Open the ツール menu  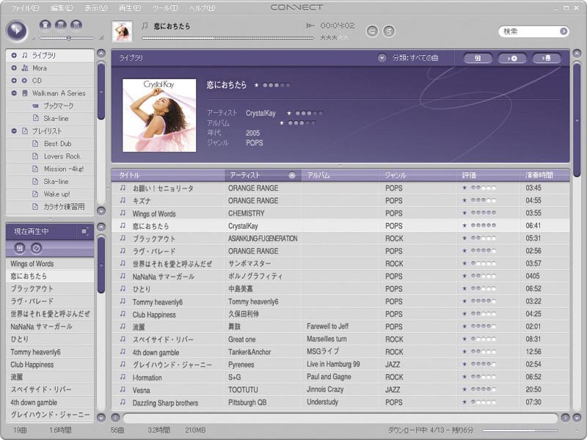pyautogui.click(x=165, y=8)
